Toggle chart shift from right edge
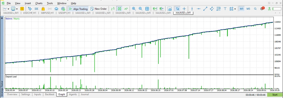Screen dimensions: 283x98 click(x=161, y=8)
